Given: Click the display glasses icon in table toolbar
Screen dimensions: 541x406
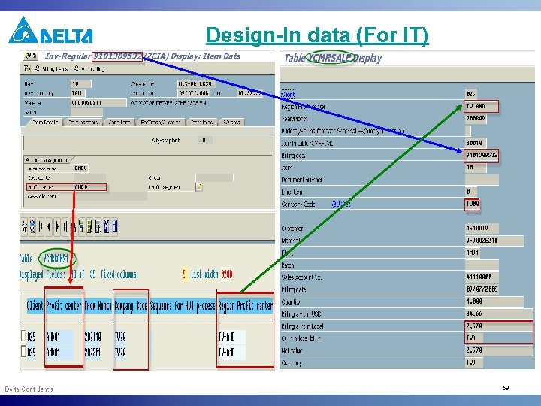Looking at the screenshot, I should coord(24,226).
